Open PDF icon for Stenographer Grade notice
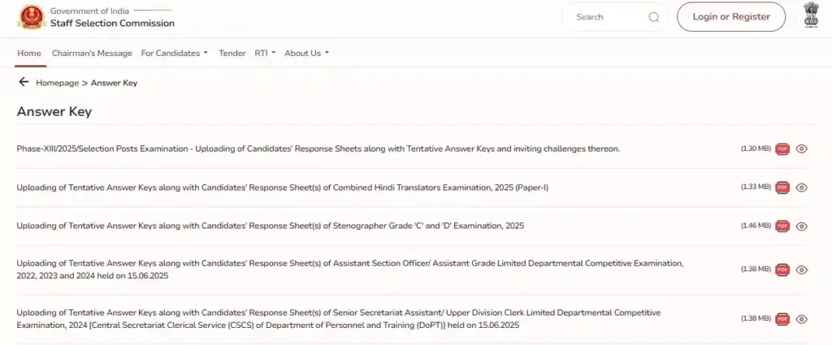Image resolution: width=832 pixels, height=345 pixels. pyautogui.click(x=782, y=226)
